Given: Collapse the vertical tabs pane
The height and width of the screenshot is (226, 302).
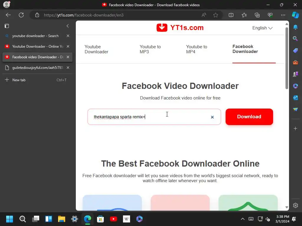Looking at the screenshot, I should 68,26.
